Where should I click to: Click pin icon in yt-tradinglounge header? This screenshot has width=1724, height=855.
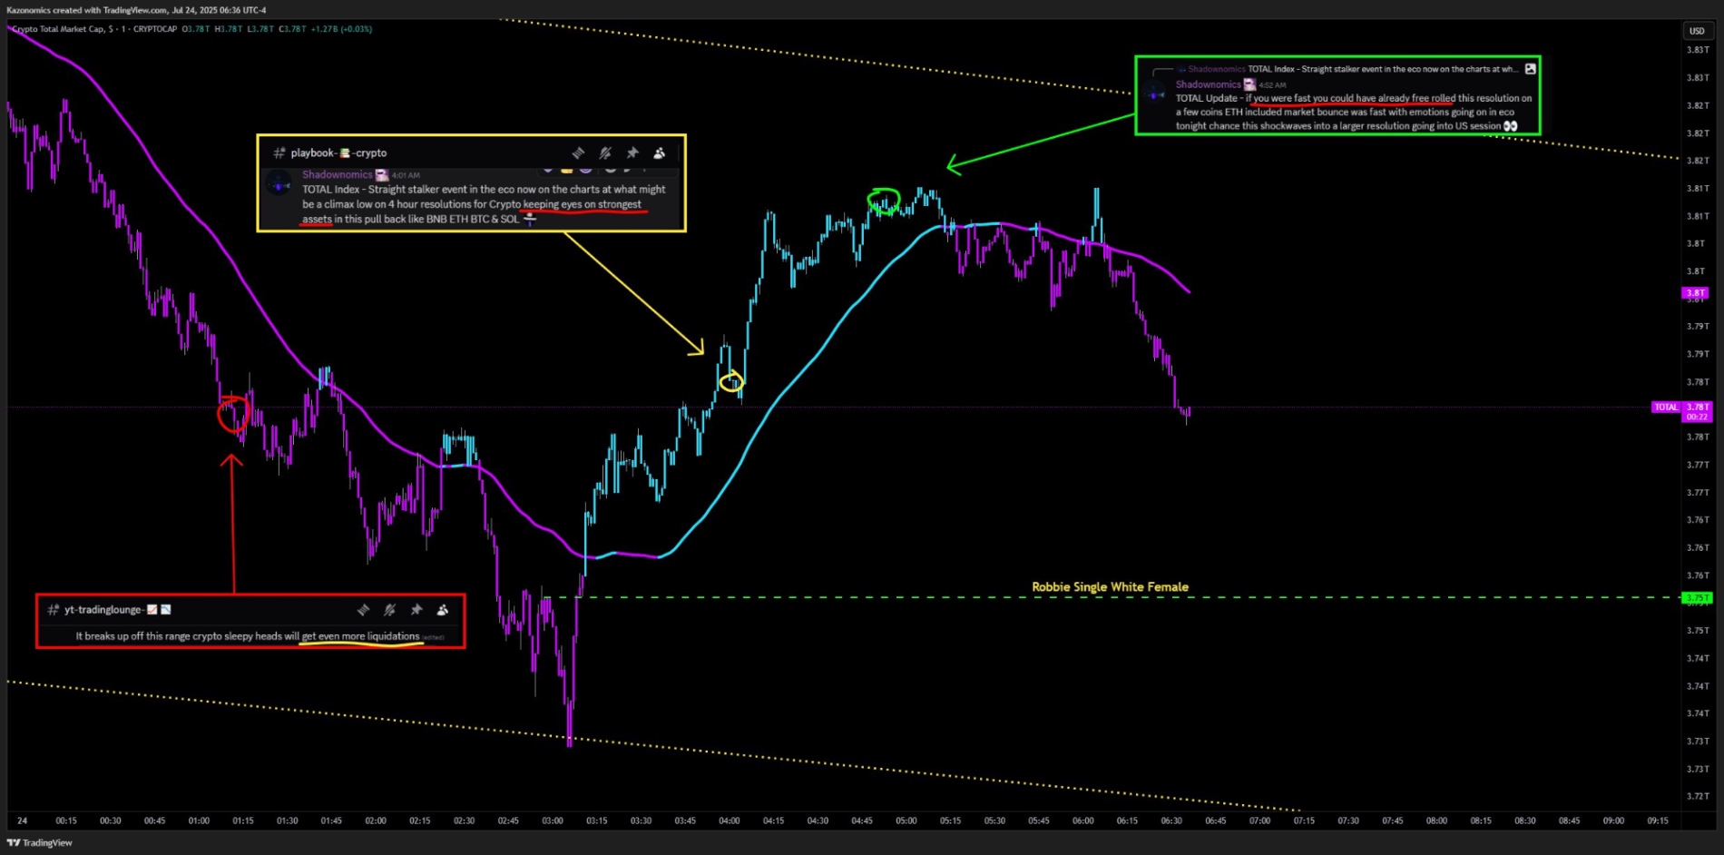pyautogui.click(x=416, y=610)
